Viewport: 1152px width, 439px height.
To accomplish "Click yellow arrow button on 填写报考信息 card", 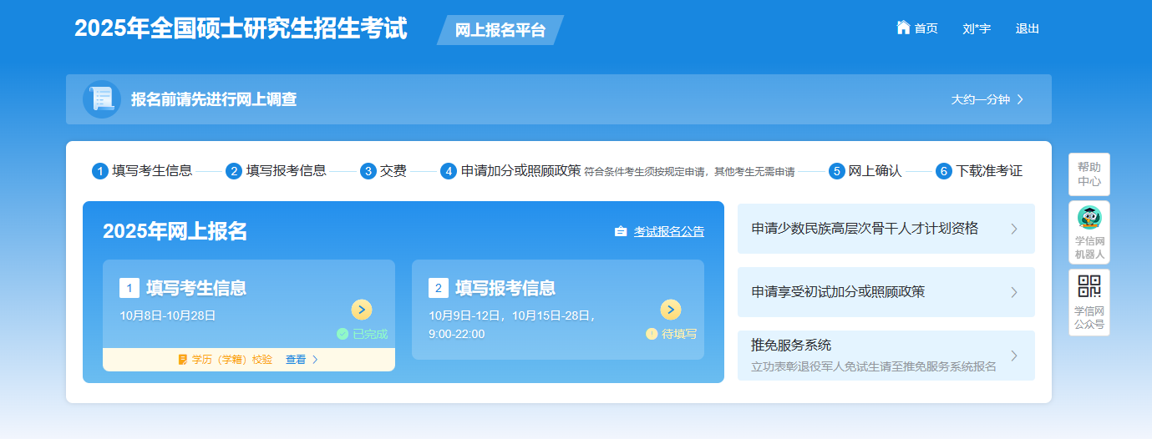I will (x=670, y=310).
